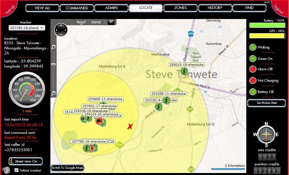Click the speaker sound icon
The width and height of the screenshot is (289, 175).
[x=6, y=170]
